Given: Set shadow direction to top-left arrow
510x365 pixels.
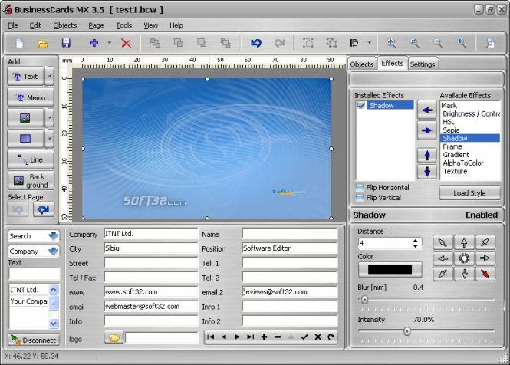Looking at the screenshot, I should coord(443,242).
